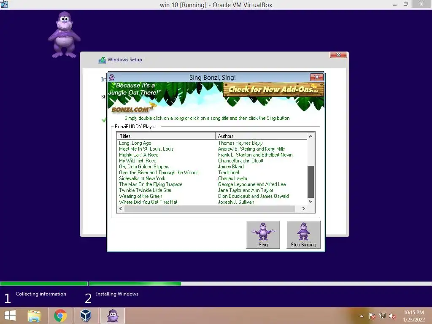Select song Twinkle Twinkle Little Star
Viewport: 432px width, 324px height.
(145, 190)
